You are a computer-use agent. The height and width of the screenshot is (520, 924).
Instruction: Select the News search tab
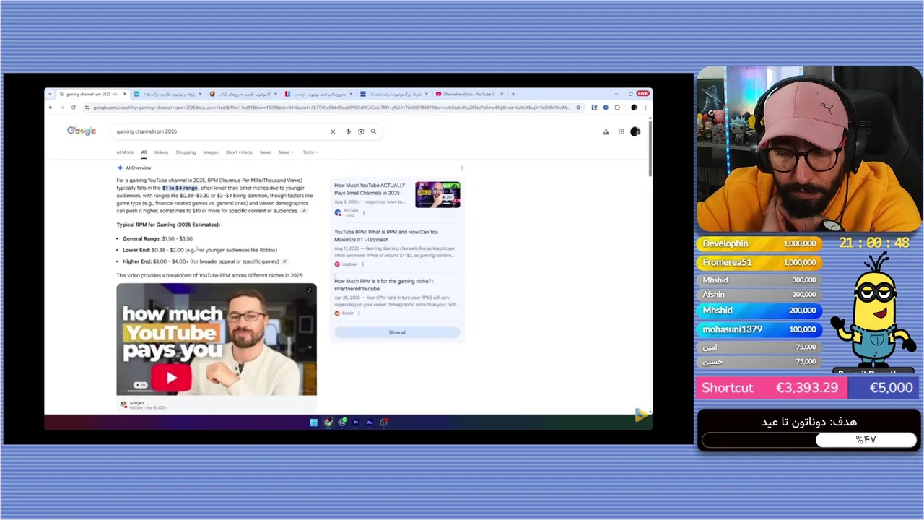[x=266, y=152]
